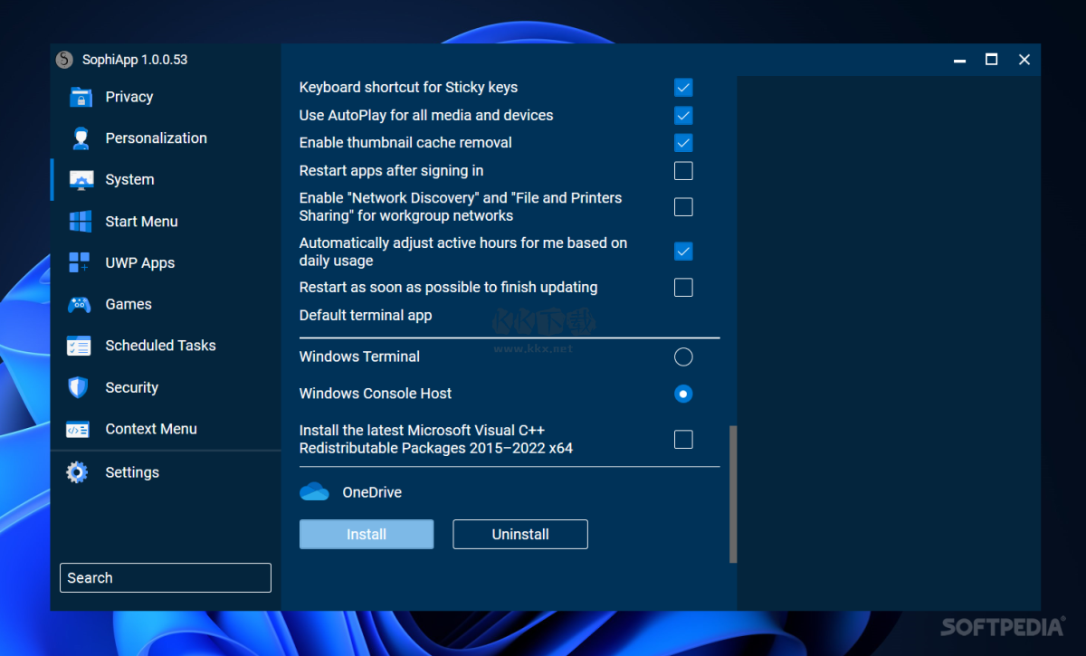Disable thumbnail cache removal checkbox
The height and width of the screenshot is (656, 1086).
(683, 143)
